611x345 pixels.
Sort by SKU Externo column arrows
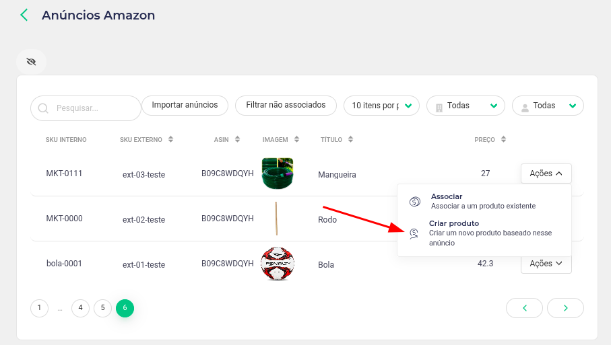coord(170,139)
